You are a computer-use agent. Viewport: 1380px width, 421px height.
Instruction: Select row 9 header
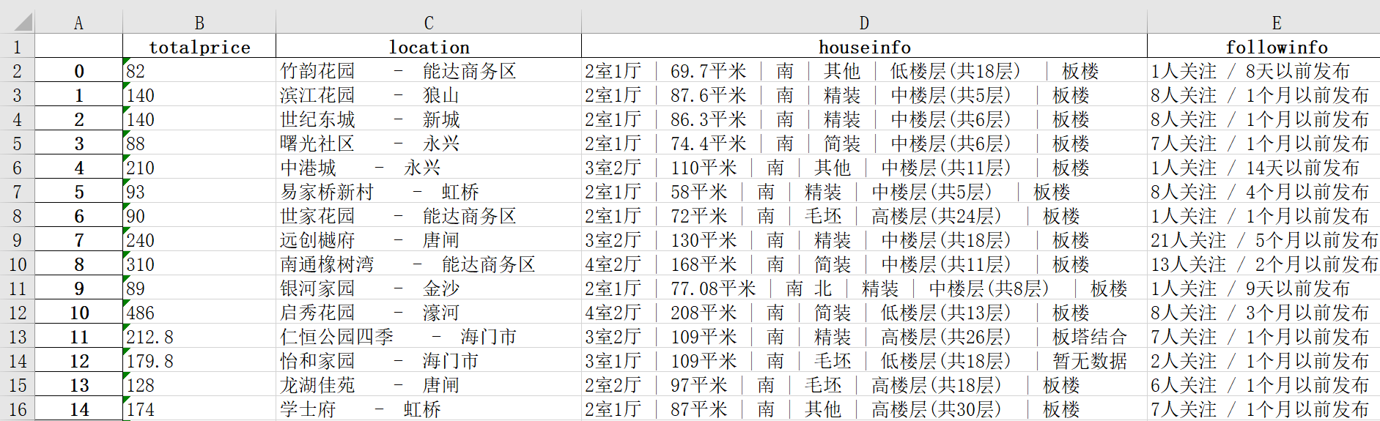(17, 240)
